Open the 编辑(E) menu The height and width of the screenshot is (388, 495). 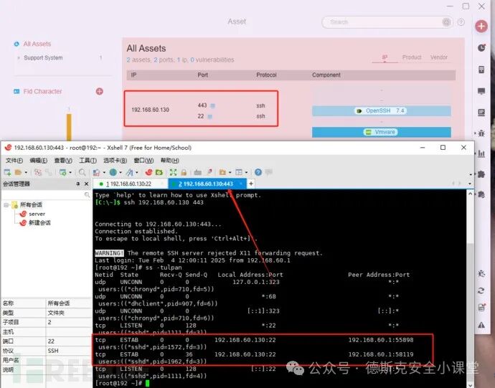[39, 161]
